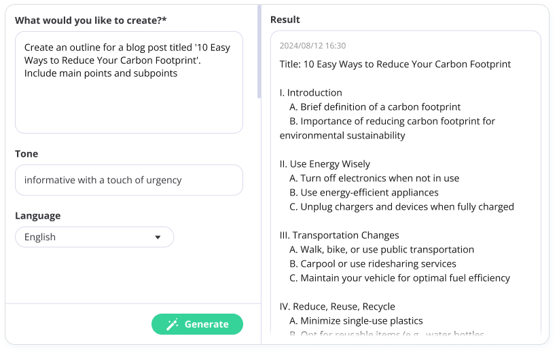557x353 pixels.
Task: Click the result's Title line
Action: 395,64
